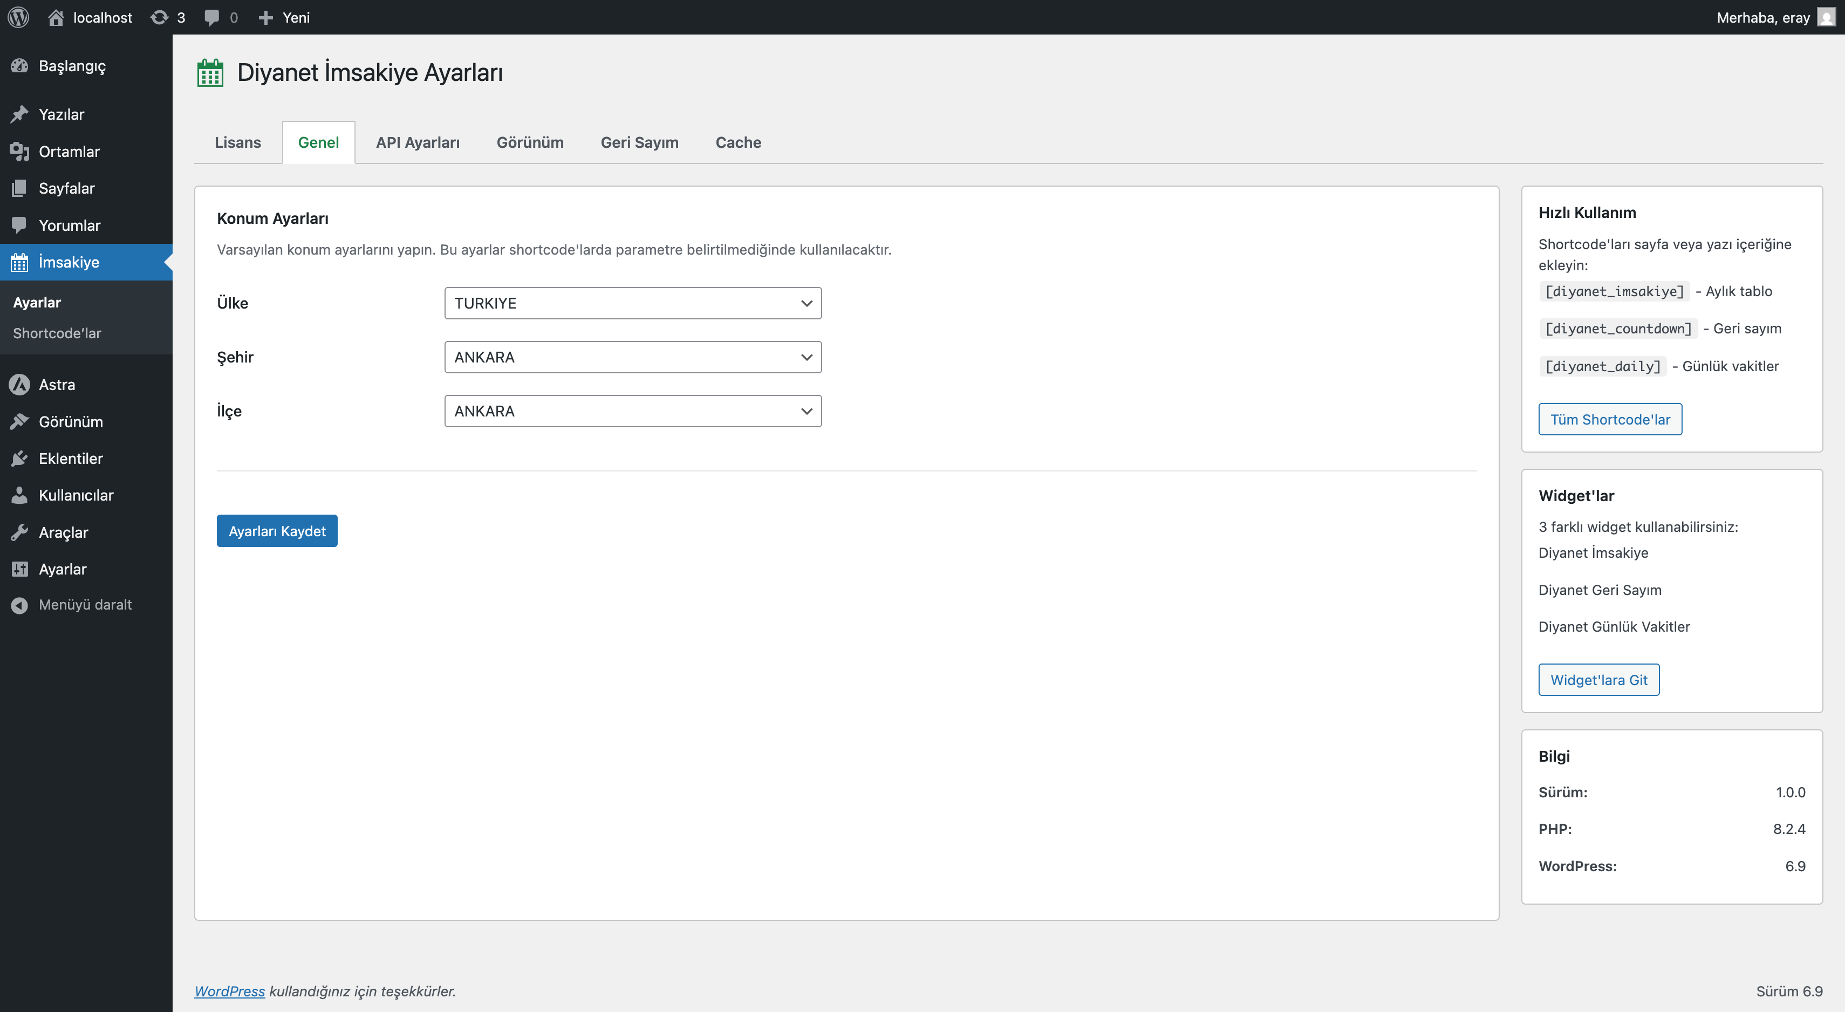The width and height of the screenshot is (1845, 1012).
Task: Switch to the Görünüm tab
Action: [530, 142]
